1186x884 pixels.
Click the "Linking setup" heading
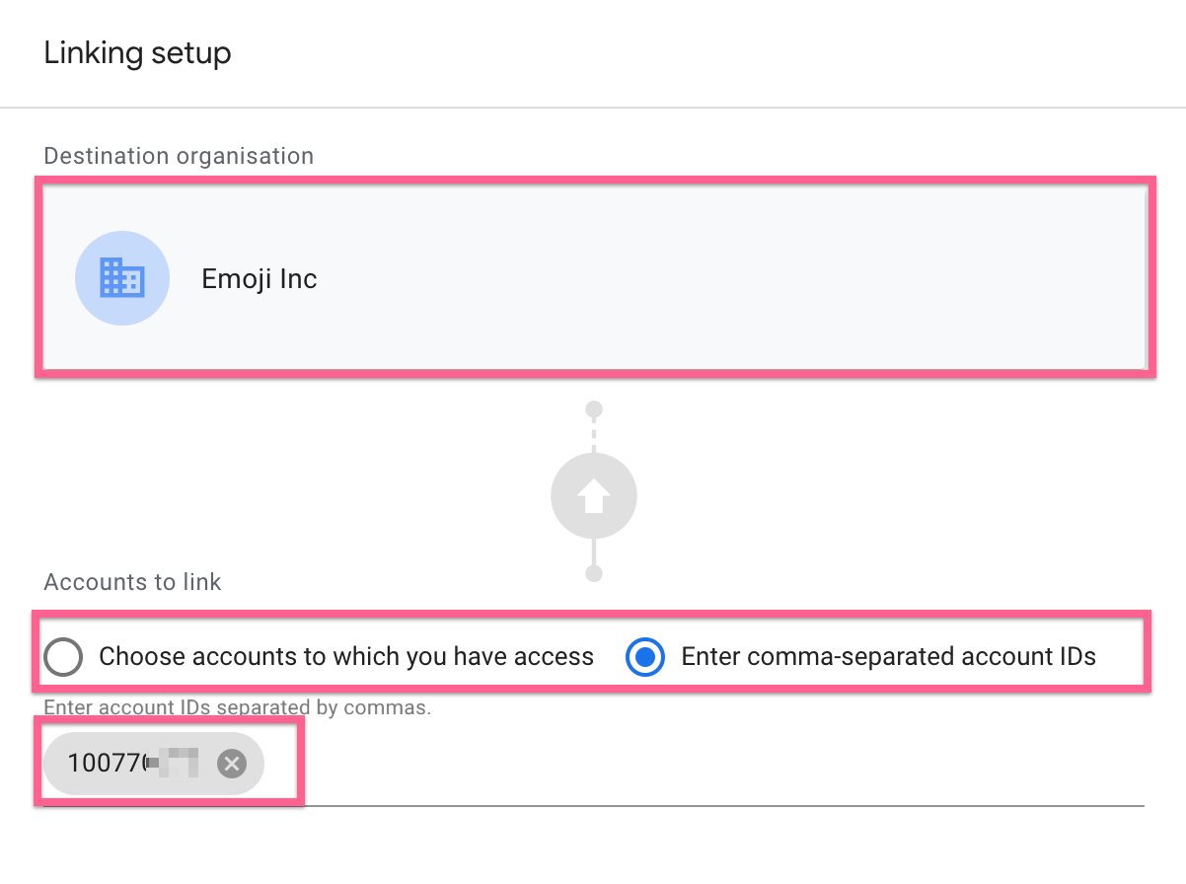click(137, 52)
